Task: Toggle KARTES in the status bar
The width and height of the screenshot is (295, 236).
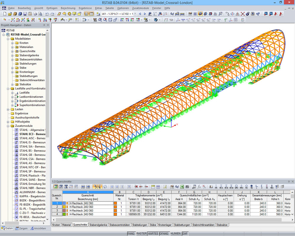Action: 153,234
